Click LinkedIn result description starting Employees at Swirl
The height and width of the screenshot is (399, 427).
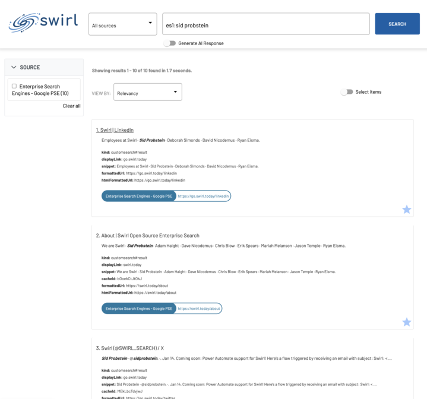[181, 140]
